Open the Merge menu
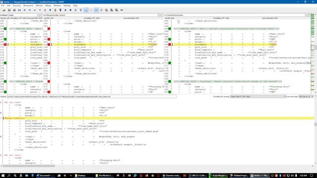The width and height of the screenshot is (317, 178). (x=48, y=5)
